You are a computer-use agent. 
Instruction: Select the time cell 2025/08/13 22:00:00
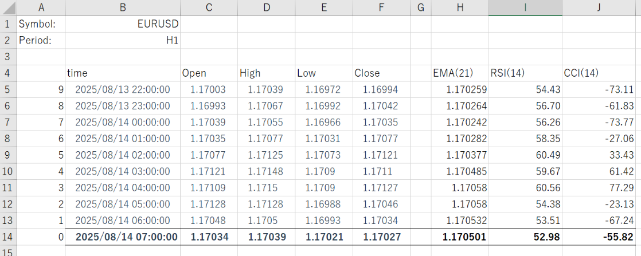tap(123, 89)
